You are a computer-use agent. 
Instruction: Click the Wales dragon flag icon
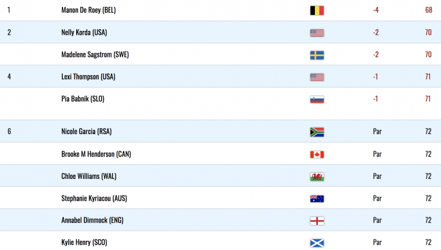[317, 177]
